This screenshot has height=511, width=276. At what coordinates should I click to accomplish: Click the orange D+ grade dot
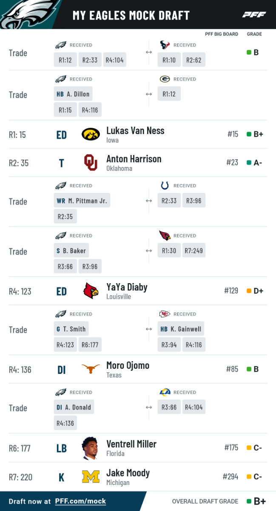point(249,291)
